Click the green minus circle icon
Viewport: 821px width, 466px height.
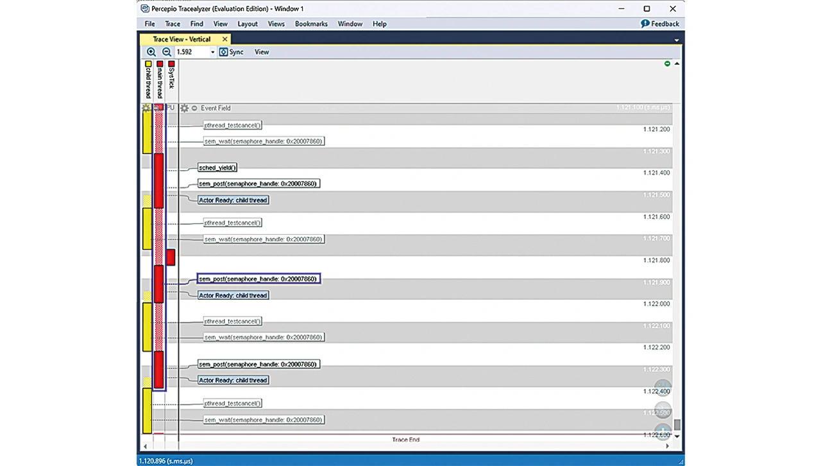[x=667, y=64]
